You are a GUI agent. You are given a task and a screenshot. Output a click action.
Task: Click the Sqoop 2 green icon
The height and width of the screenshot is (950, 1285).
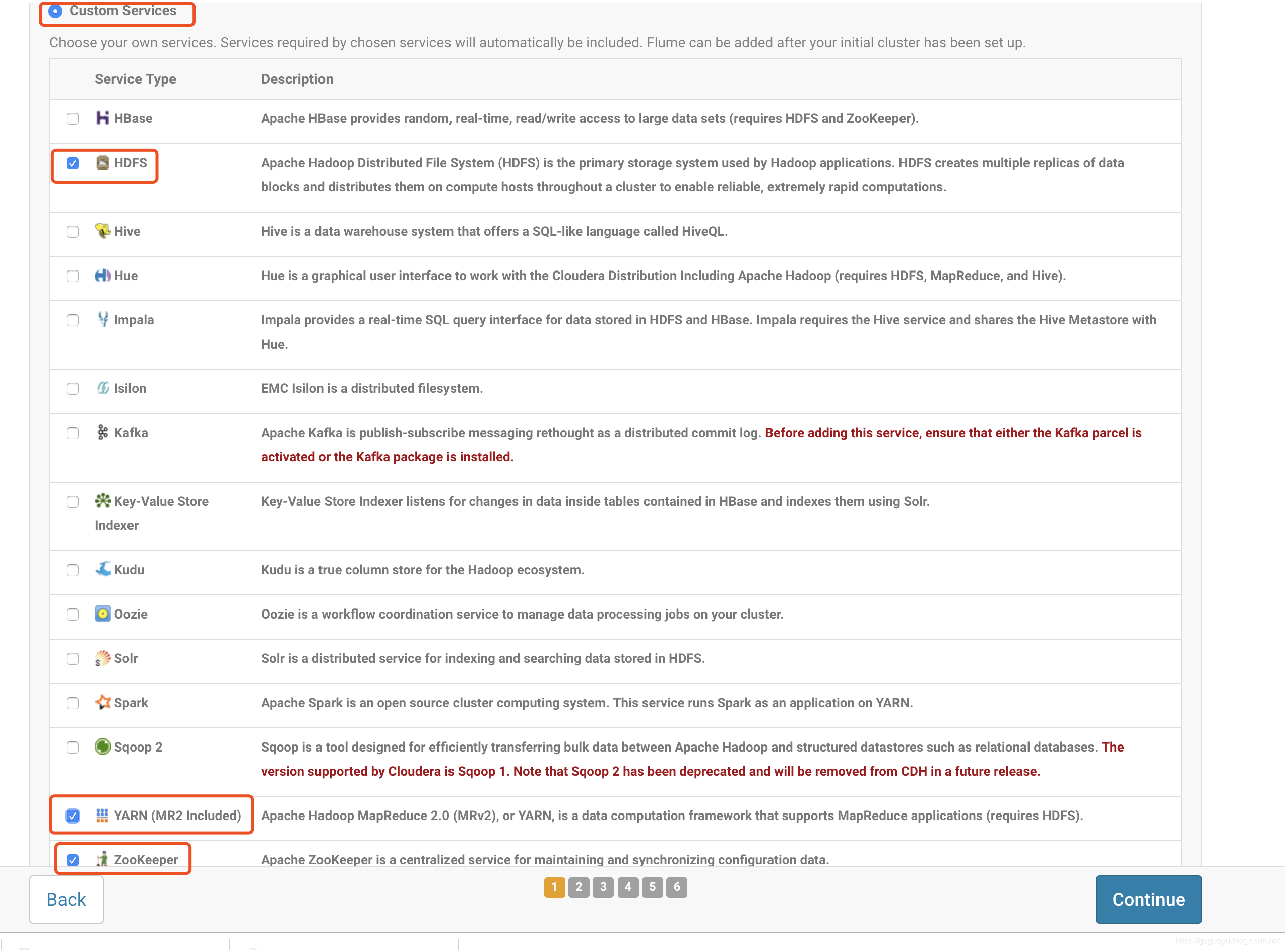(x=102, y=747)
